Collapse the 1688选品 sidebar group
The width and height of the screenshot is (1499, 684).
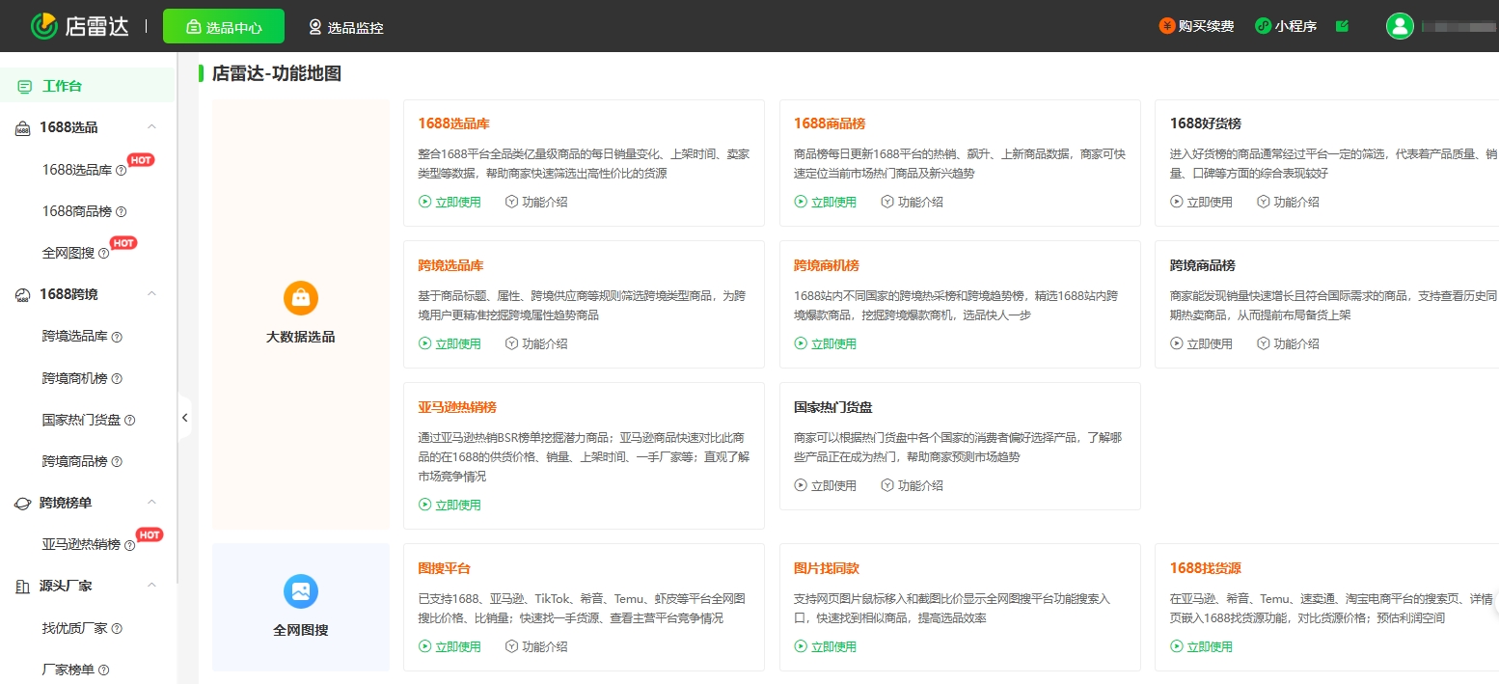(151, 127)
